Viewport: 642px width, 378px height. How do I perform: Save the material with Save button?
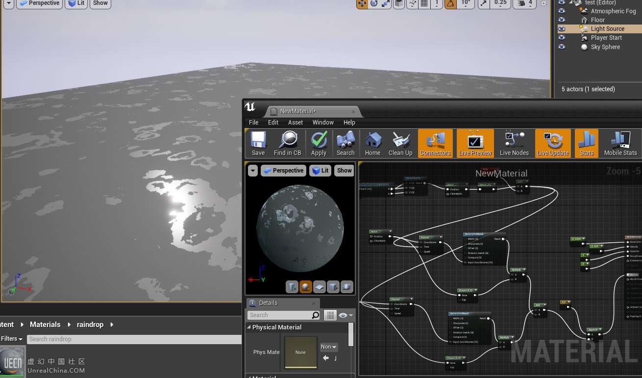point(258,143)
